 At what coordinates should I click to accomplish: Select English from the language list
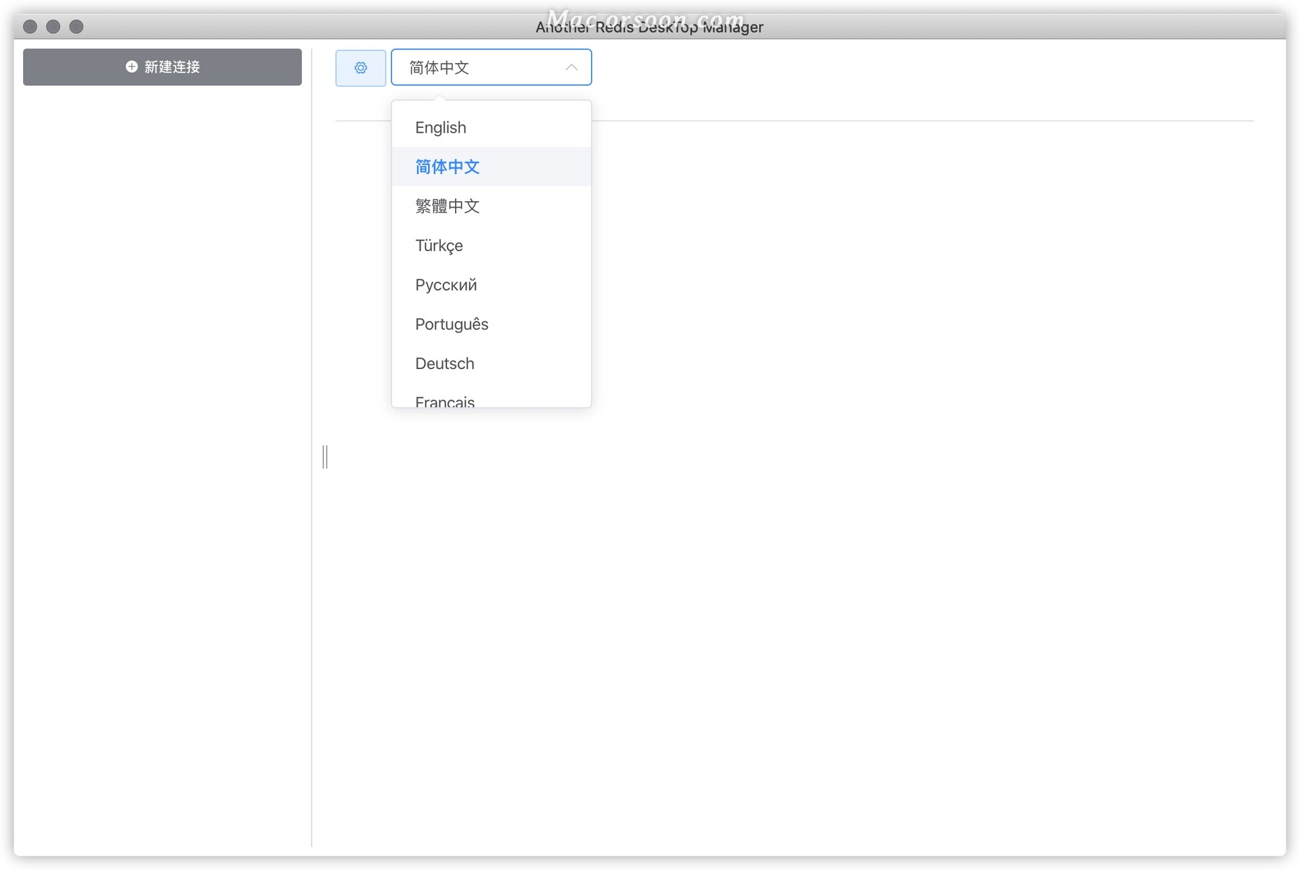pos(440,127)
